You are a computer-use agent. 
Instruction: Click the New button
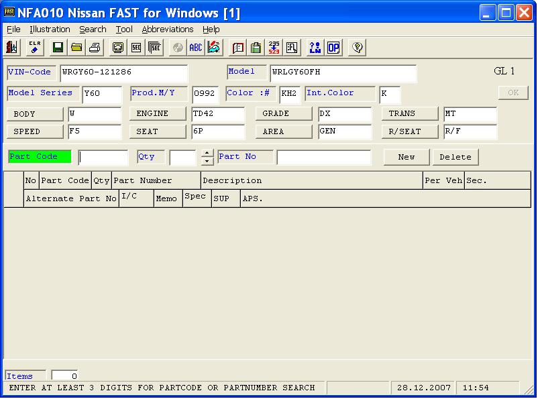coord(407,157)
